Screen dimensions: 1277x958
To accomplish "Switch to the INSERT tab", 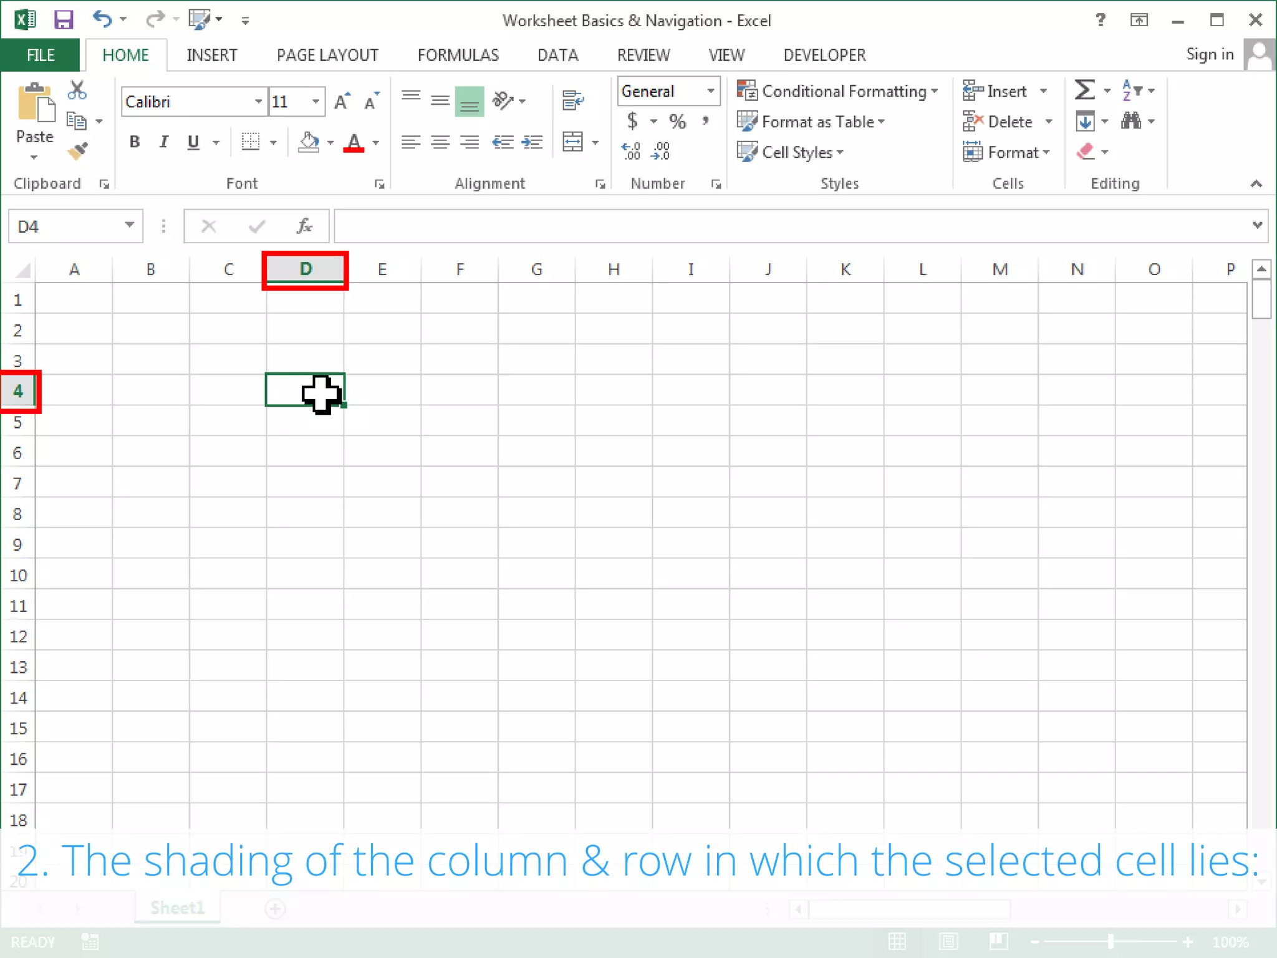I will point(212,55).
